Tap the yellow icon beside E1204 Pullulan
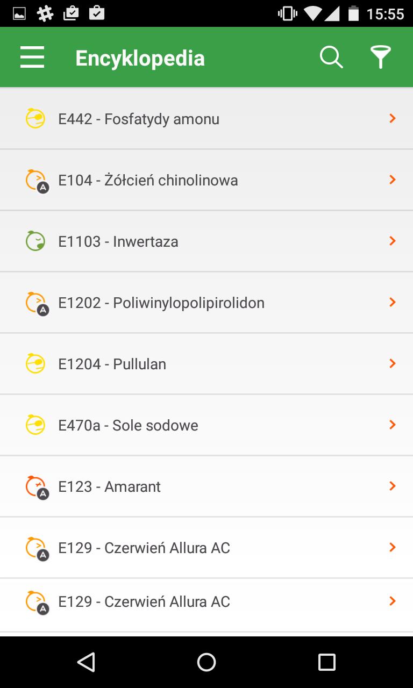This screenshot has width=413, height=688. pos(36,364)
